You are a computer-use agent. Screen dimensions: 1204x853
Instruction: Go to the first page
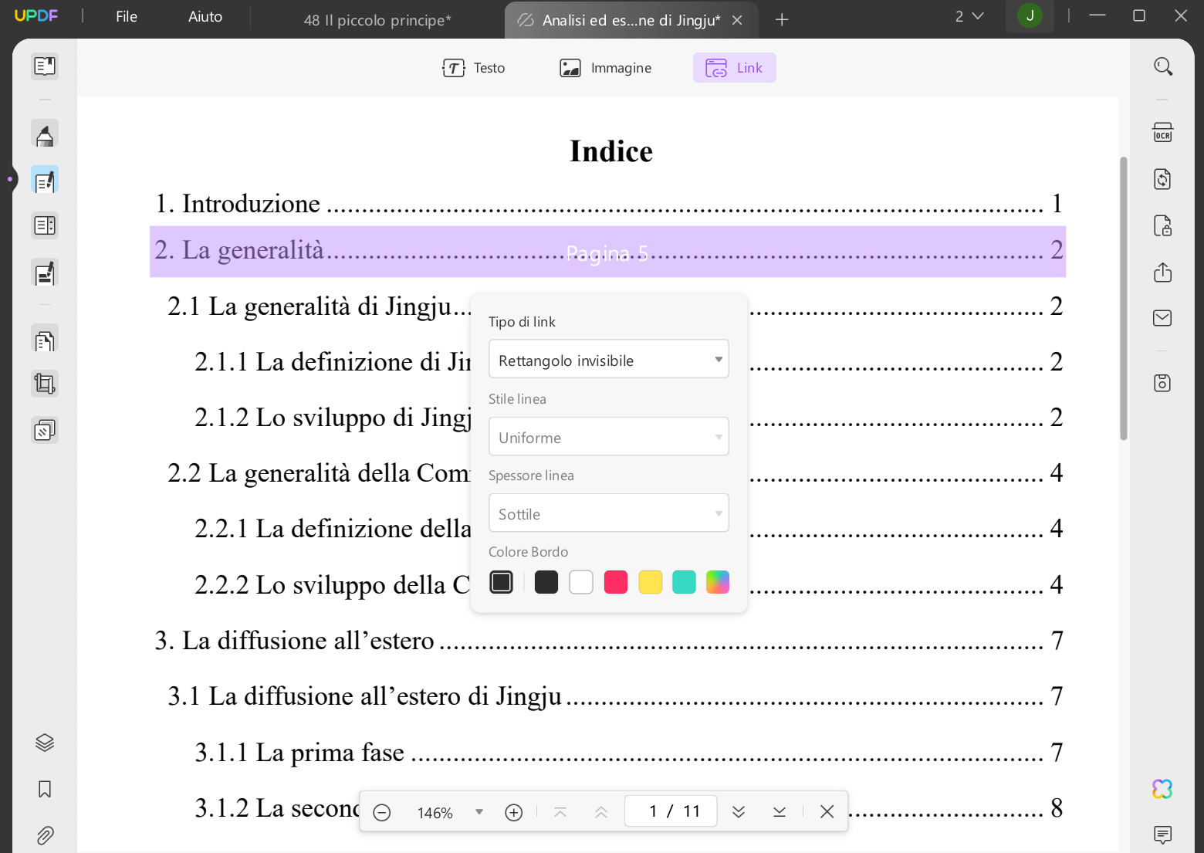(x=560, y=812)
